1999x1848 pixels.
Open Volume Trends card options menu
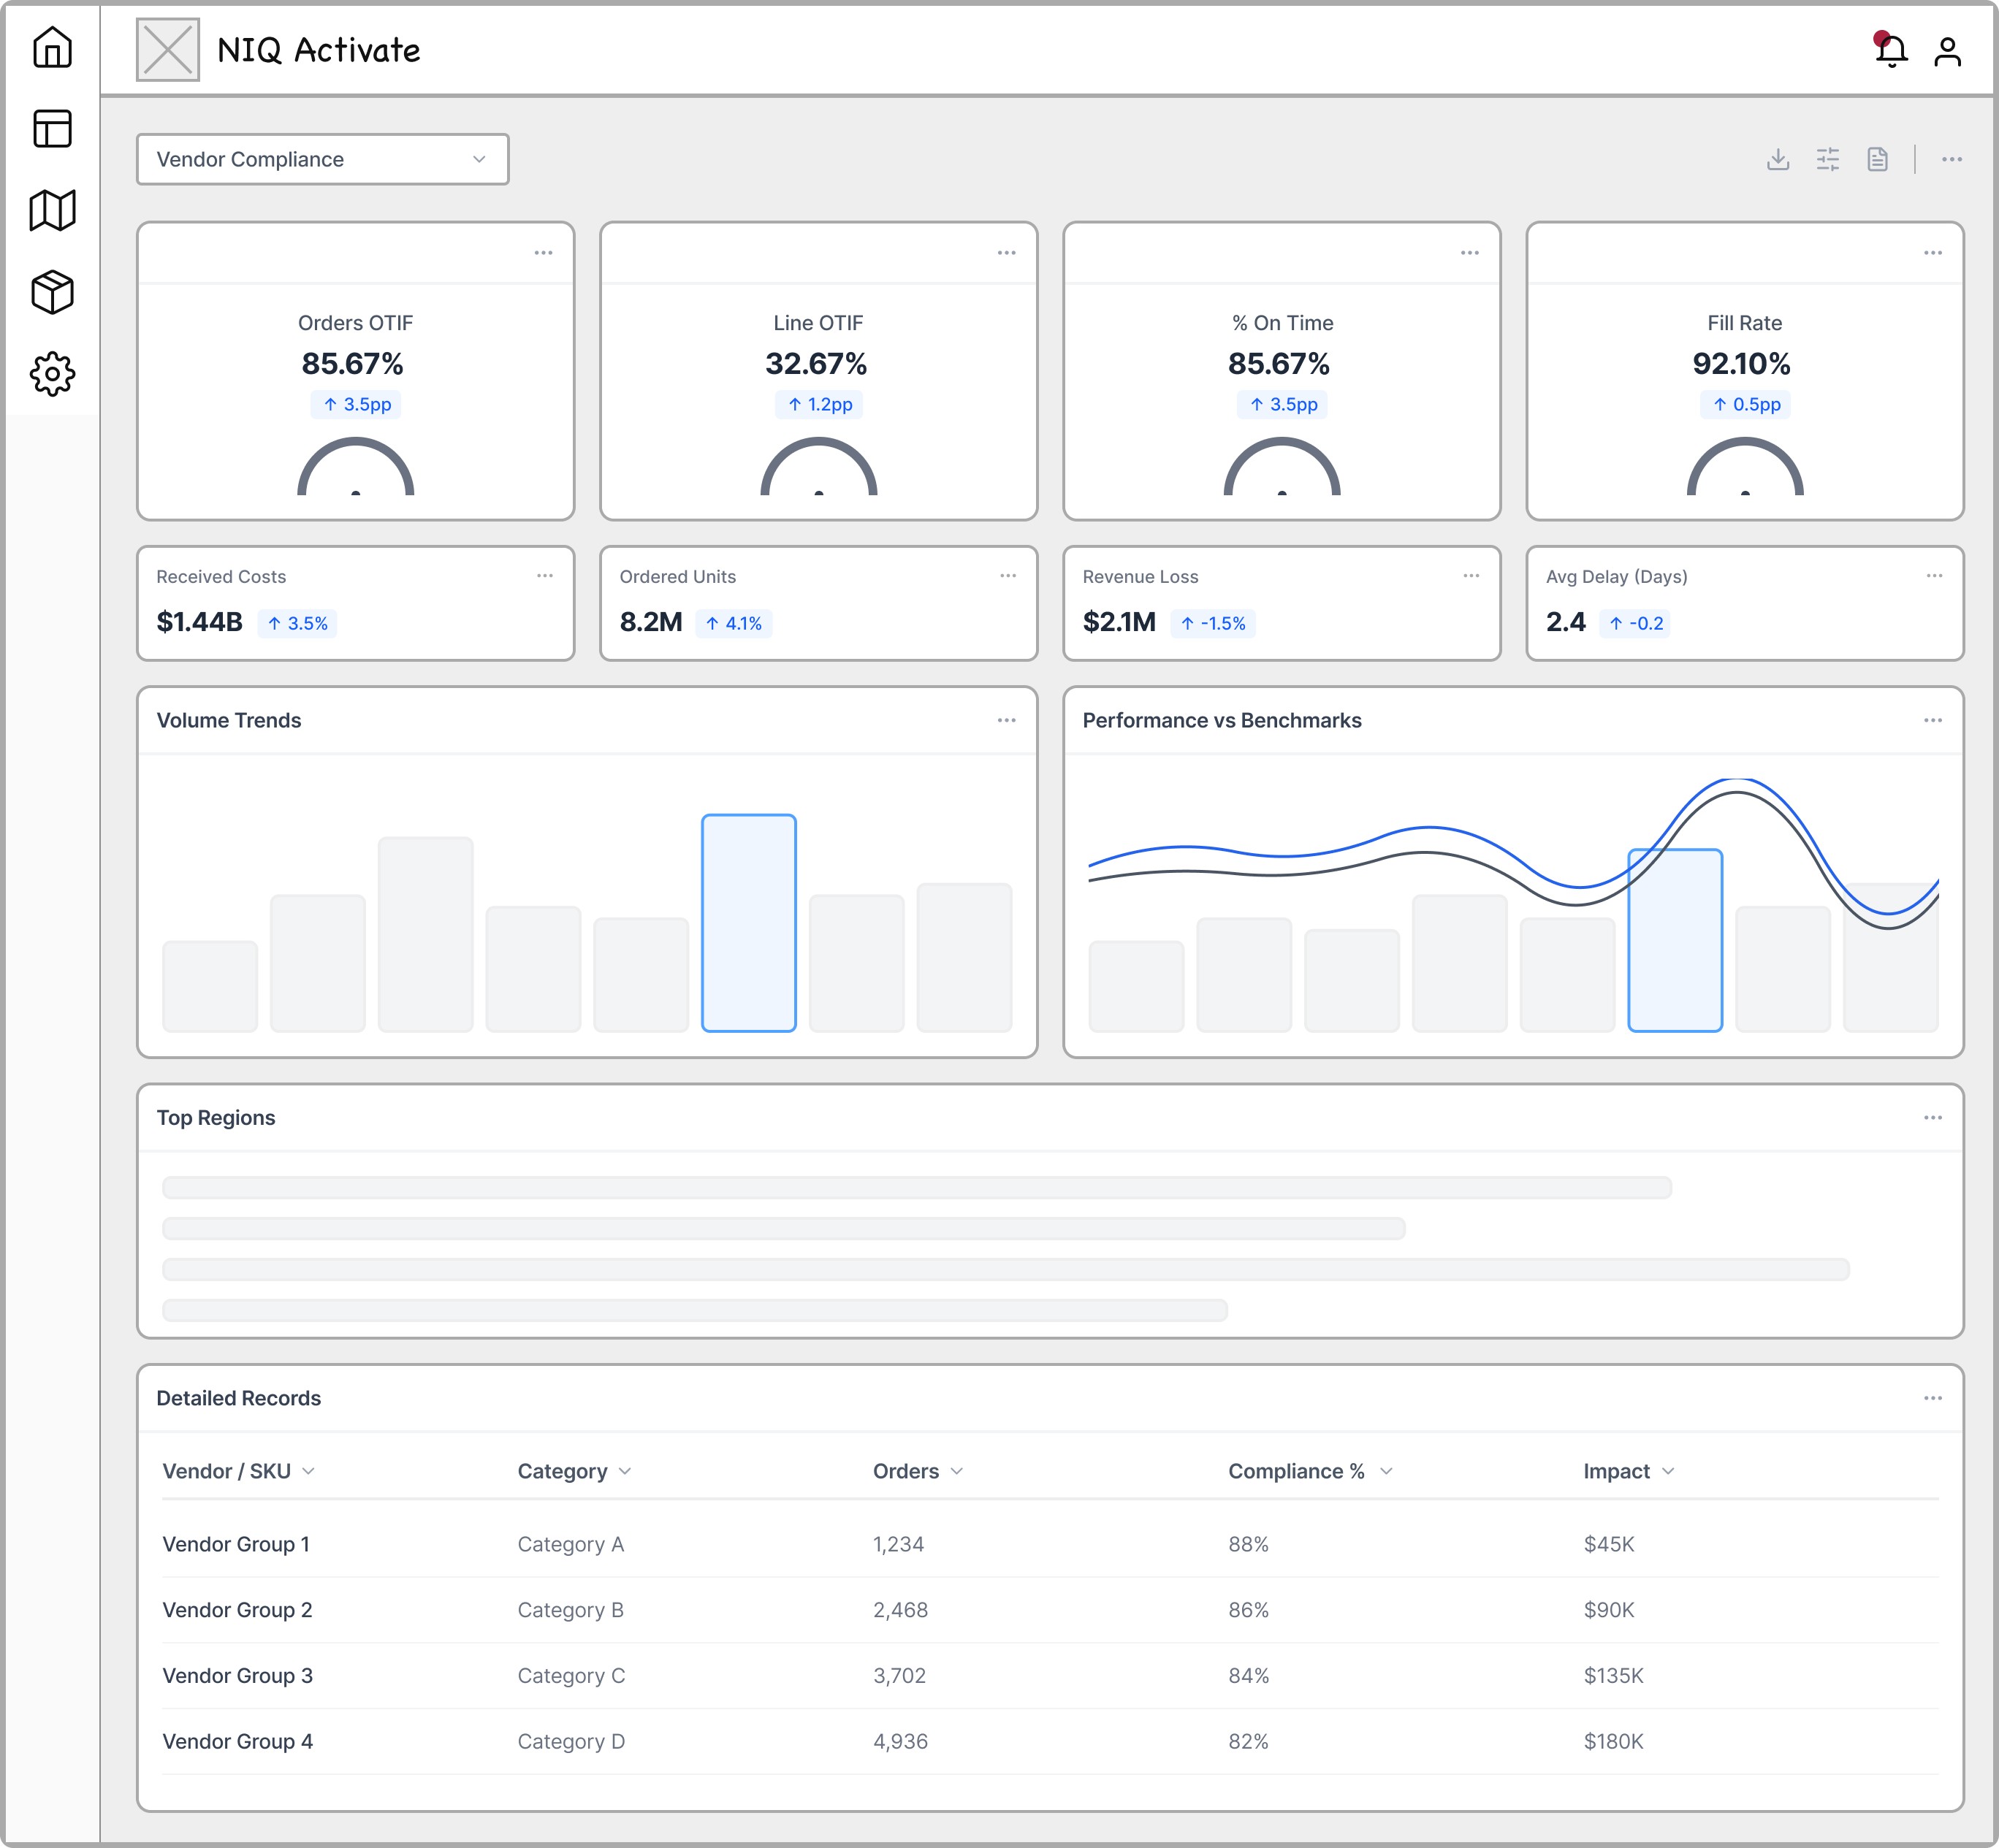(x=1006, y=720)
